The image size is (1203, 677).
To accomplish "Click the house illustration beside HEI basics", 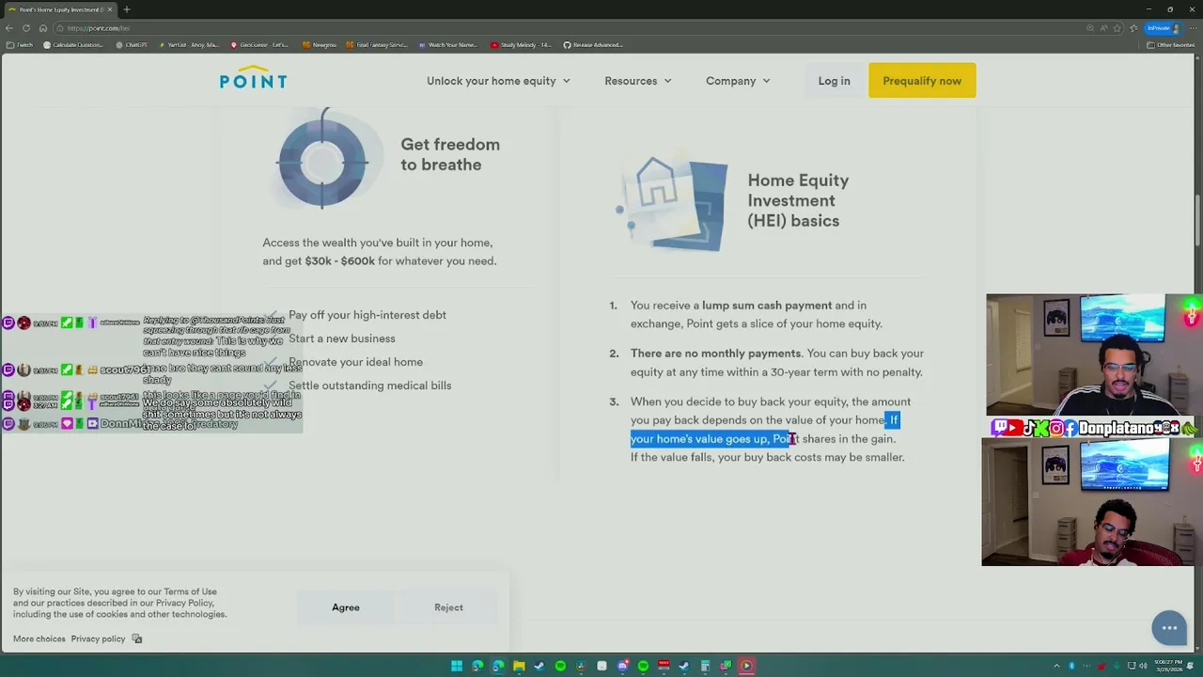I will pyautogui.click(x=673, y=203).
